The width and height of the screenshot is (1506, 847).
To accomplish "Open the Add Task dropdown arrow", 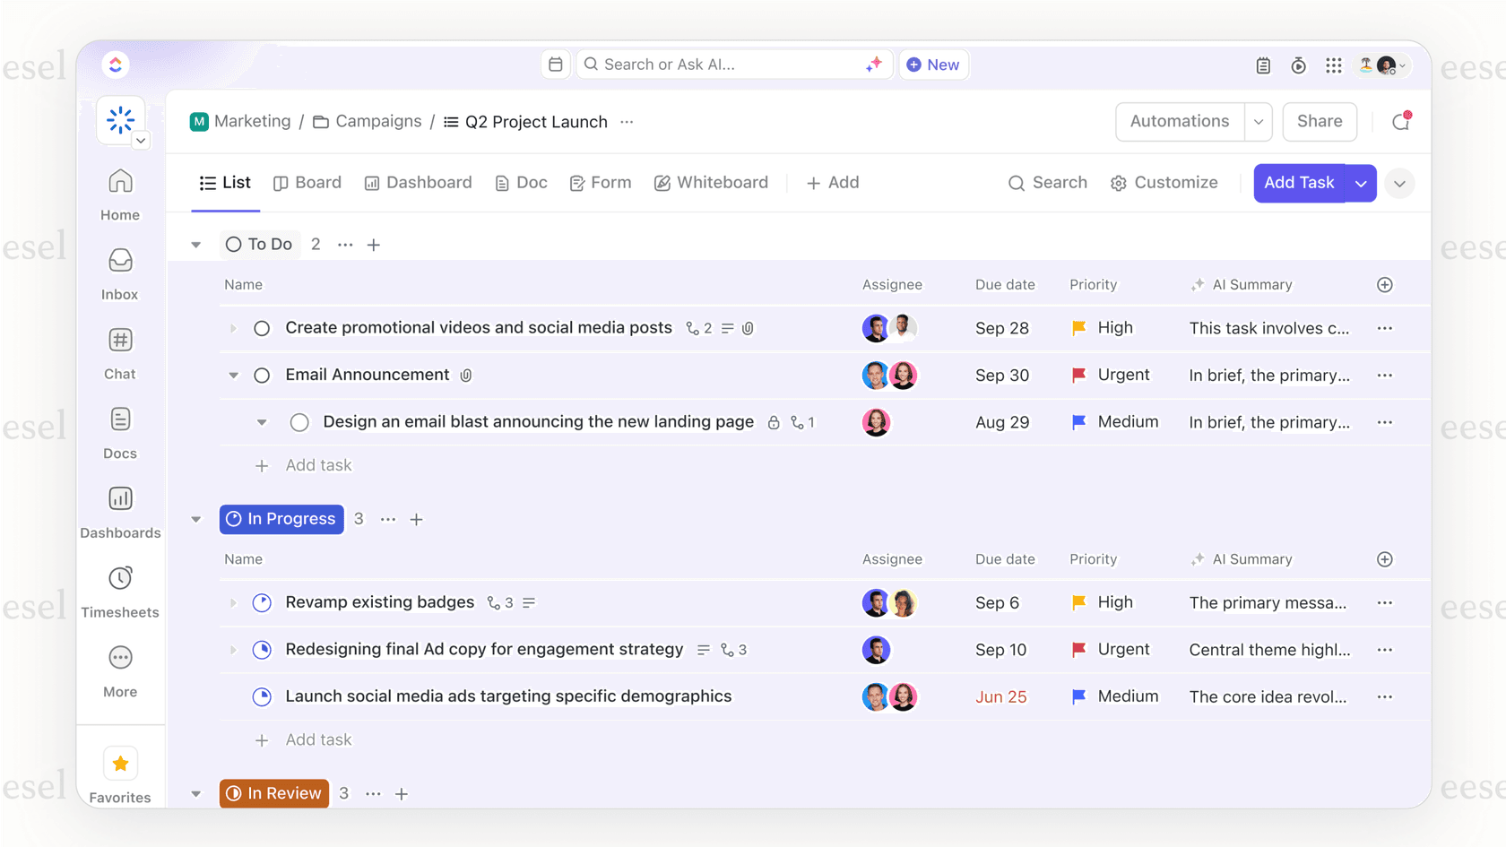I will coord(1362,183).
